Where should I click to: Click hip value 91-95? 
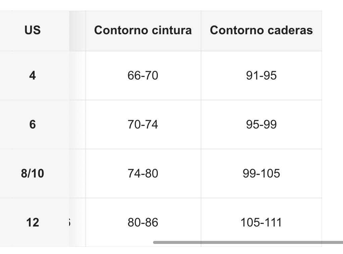(x=261, y=75)
